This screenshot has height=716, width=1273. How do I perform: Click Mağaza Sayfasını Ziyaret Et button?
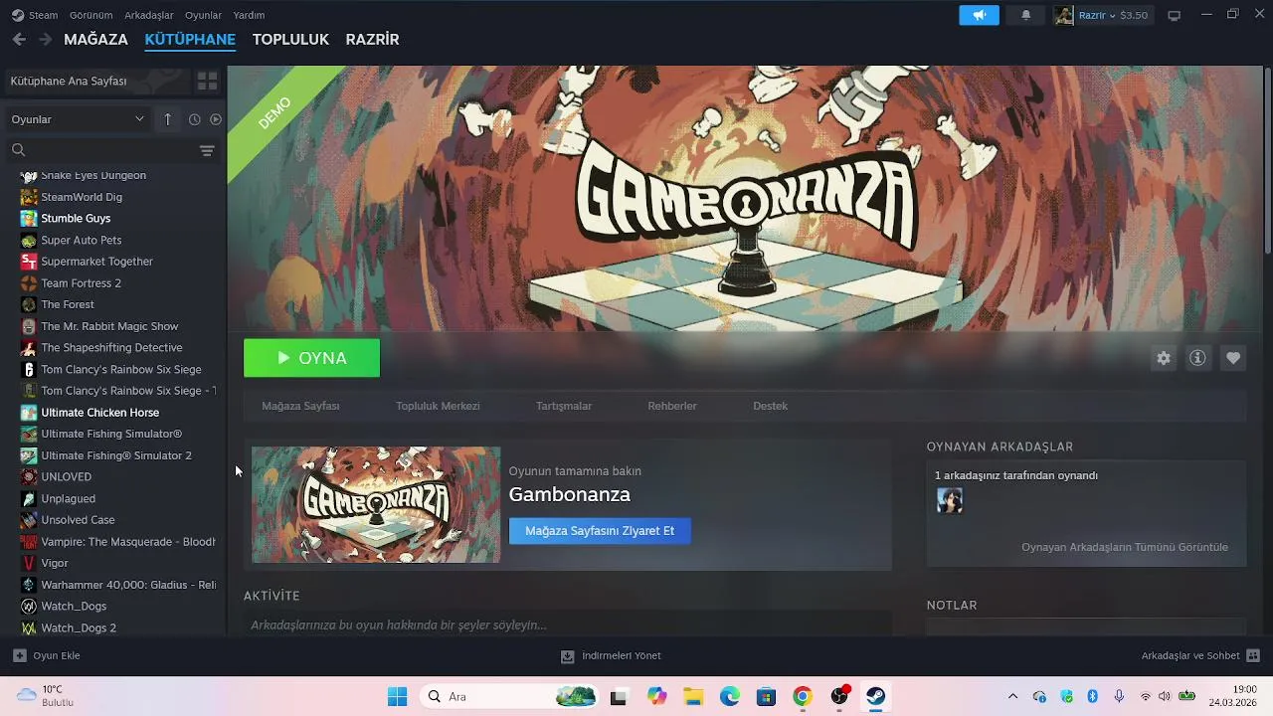click(x=600, y=530)
